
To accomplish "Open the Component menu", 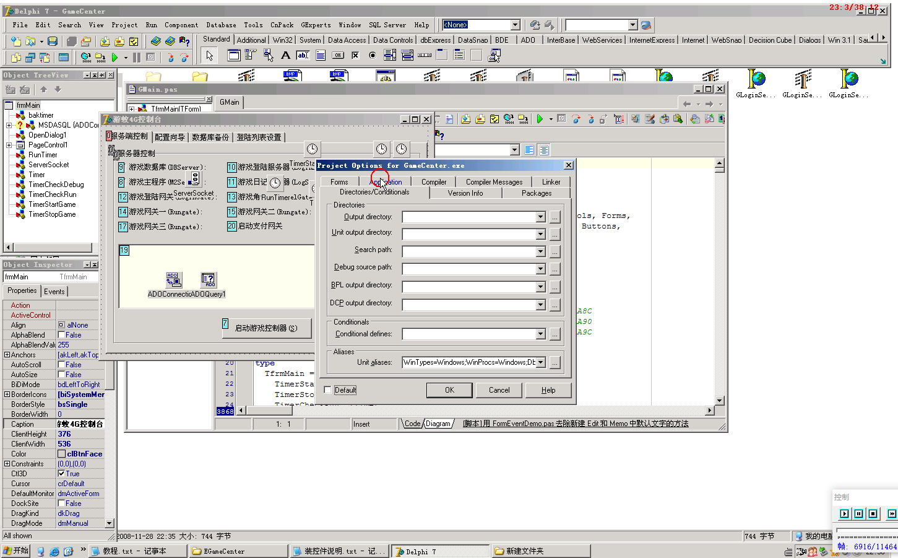I will tap(181, 25).
